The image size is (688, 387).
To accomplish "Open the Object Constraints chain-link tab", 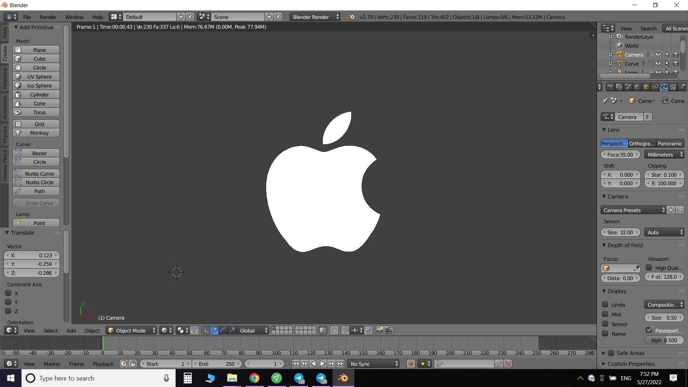I will (655, 87).
